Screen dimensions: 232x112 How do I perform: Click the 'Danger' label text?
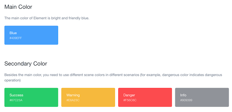(129, 95)
